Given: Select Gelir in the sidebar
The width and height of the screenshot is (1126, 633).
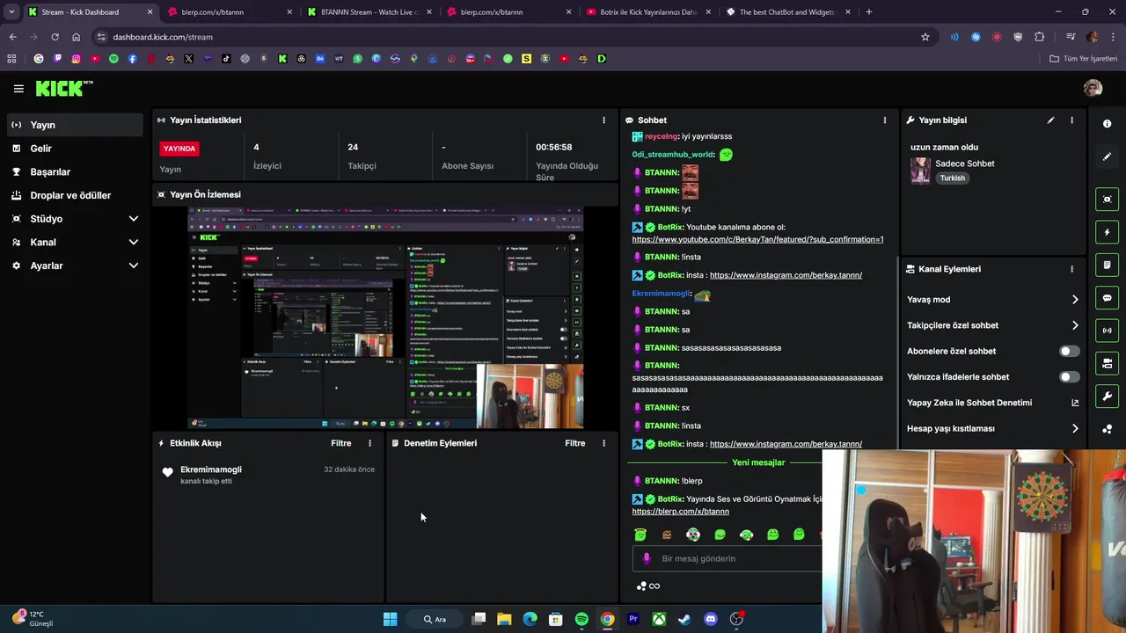Looking at the screenshot, I should 75,149.
